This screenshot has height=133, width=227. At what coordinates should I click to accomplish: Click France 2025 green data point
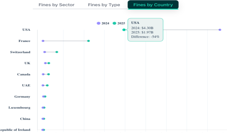(89, 41)
